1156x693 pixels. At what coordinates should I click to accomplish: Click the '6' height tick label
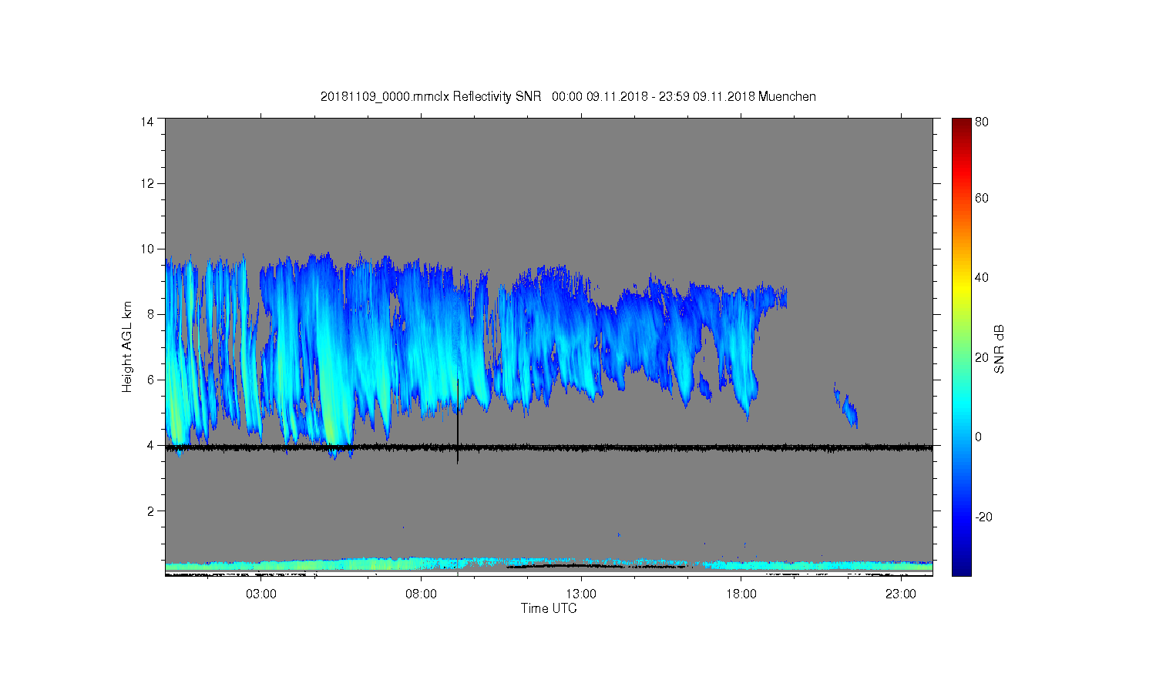(x=150, y=380)
